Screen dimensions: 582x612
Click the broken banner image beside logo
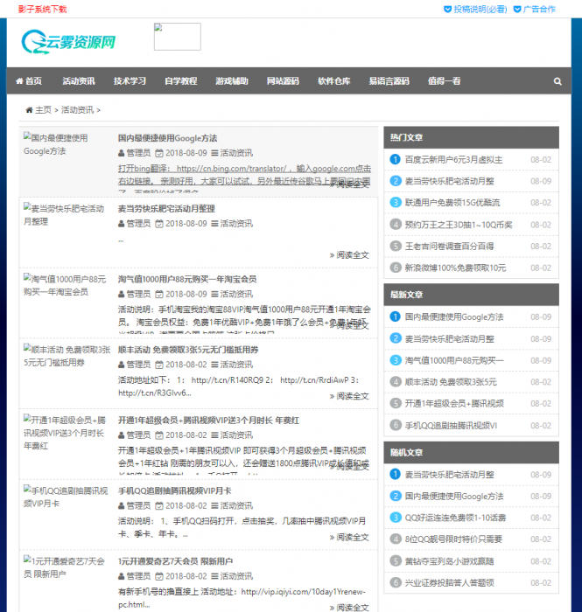coord(177,37)
